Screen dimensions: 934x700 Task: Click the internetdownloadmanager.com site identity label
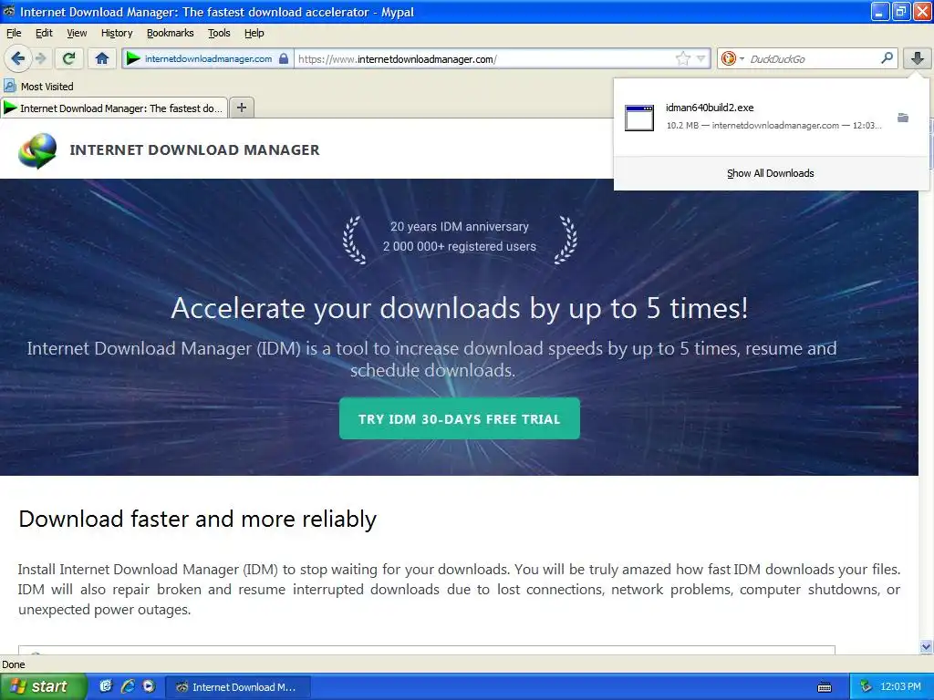point(209,58)
